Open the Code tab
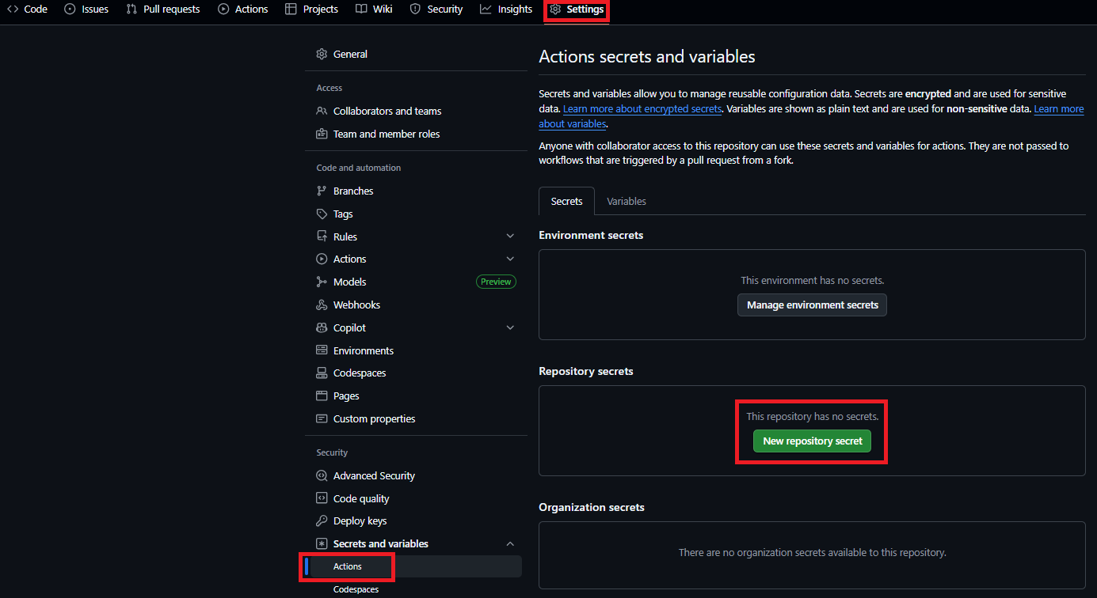1097x598 pixels. [x=28, y=9]
